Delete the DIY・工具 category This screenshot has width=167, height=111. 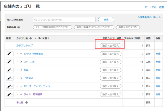(158, 62)
